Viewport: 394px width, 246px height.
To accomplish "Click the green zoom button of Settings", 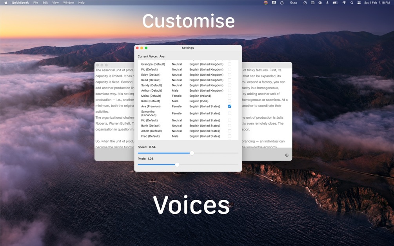I will [x=146, y=48].
